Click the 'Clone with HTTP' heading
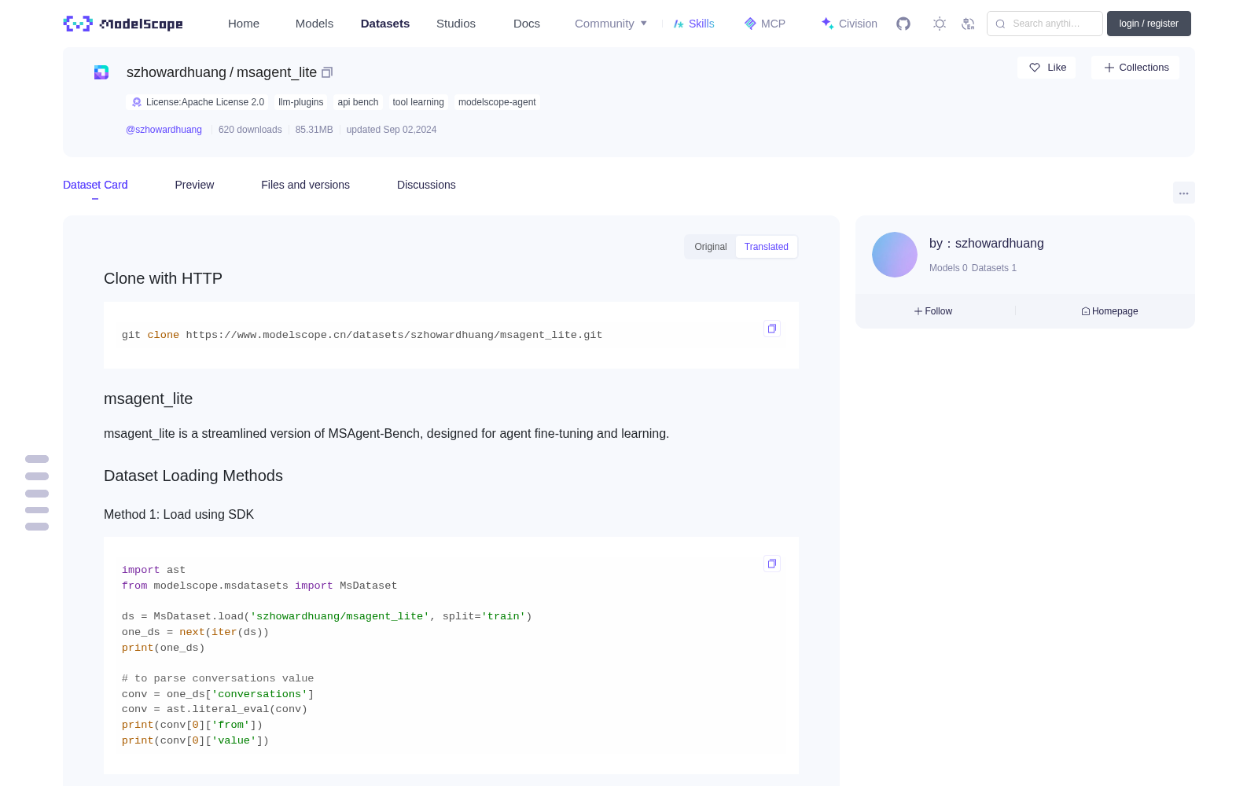The width and height of the screenshot is (1258, 786). [x=163, y=278]
